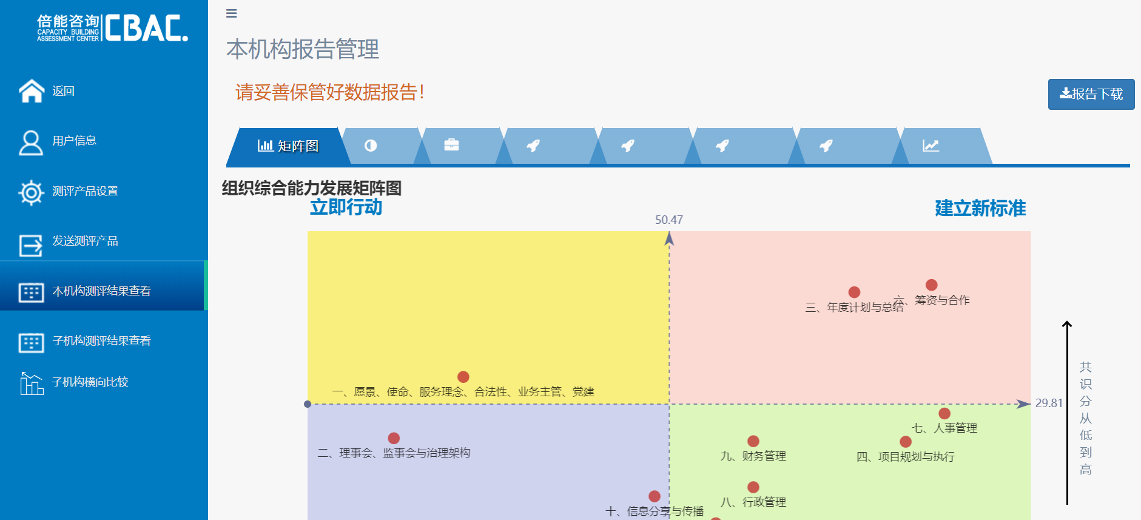This screenshot has width=1141, height=520.
Task: Click the 请妥善保管好数据报告! notice
Action: [330, 92]
